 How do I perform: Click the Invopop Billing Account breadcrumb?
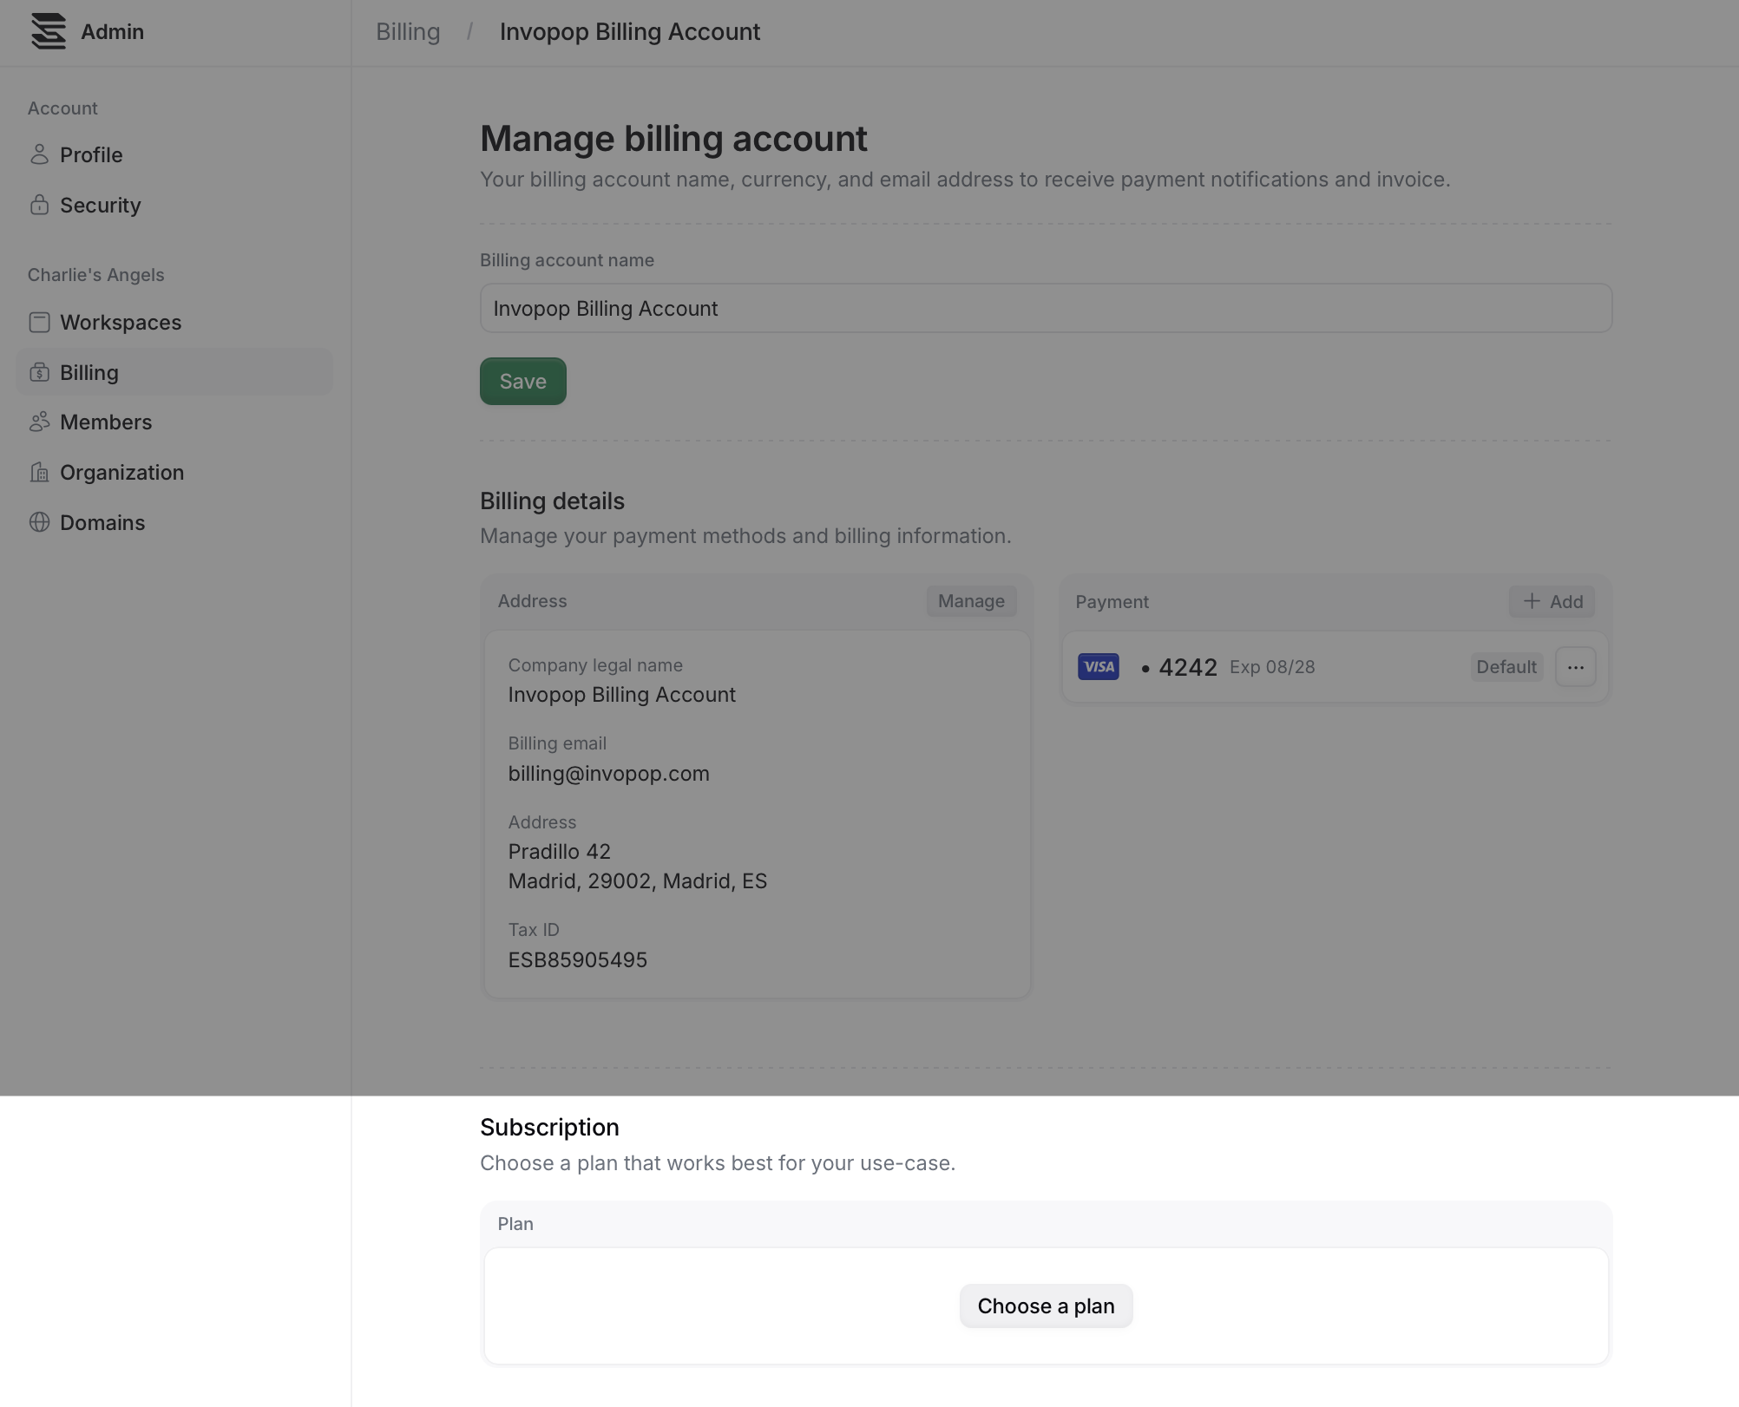coord(630,32)
